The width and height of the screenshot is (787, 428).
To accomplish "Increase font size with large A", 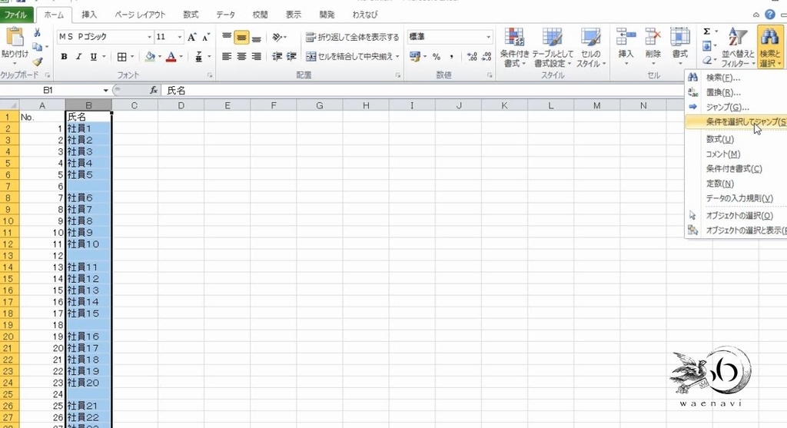I will point(191,37).
